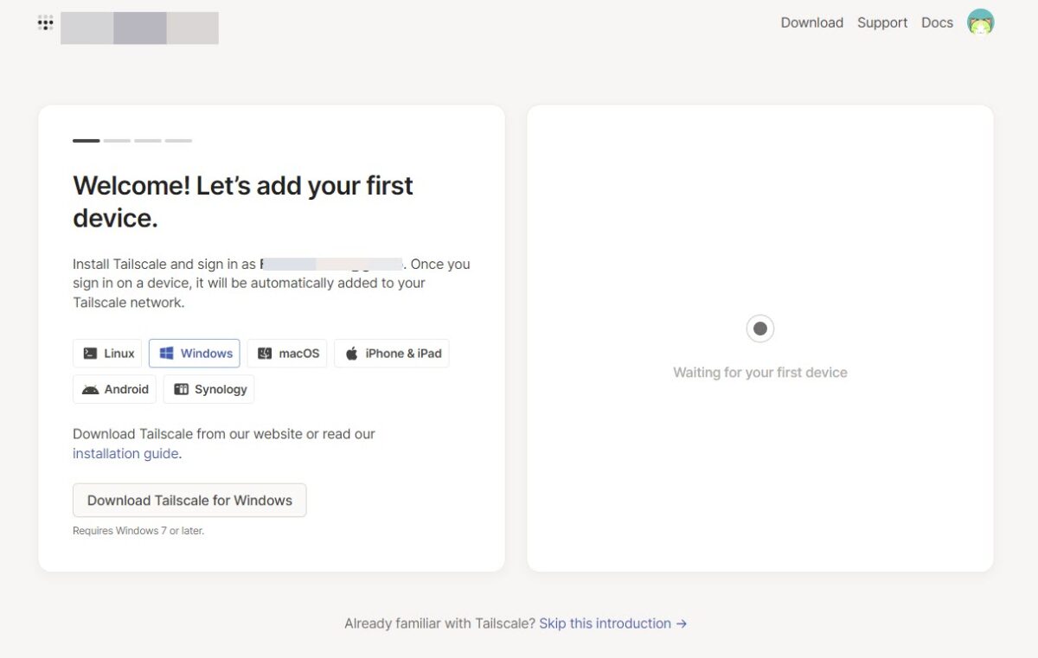The width and height of the screenshot is (1038, 658).
Task: Go to Support in the top navigation
Action: click(882, 22)
